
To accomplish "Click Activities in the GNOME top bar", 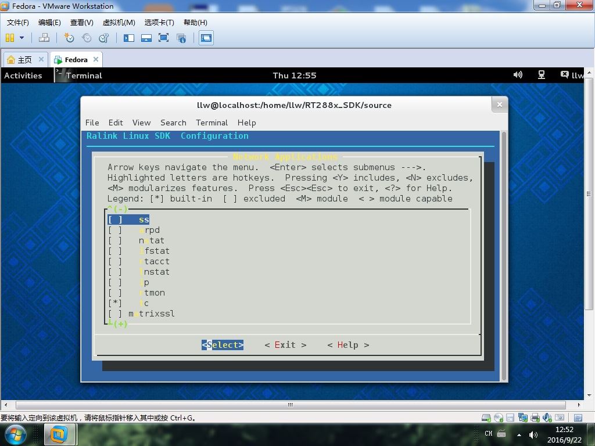I will click(x=23, y=75).
